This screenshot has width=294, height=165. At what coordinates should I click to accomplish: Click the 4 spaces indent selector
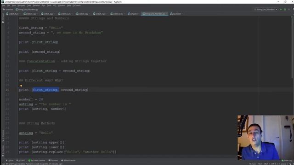[x=283, y=164]
